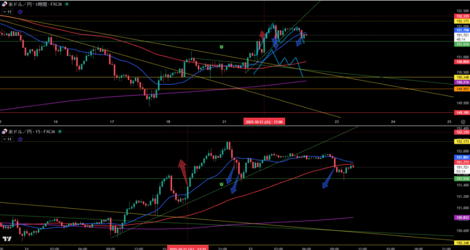Collapse the 11 indicators legend on the 1-hour chart
Viewport: 470px width, 250px height.
point(8,11)
